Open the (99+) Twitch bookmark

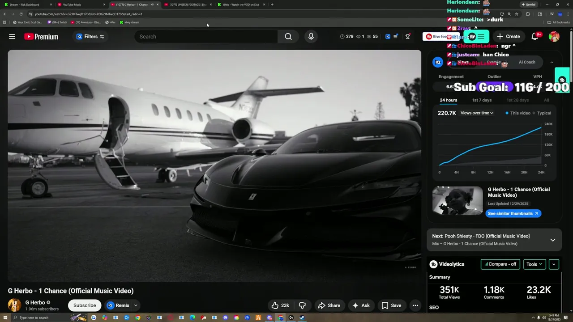[57, 22]
